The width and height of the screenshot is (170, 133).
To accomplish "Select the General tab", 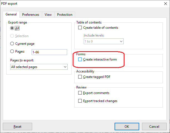I will coord(11,14).
